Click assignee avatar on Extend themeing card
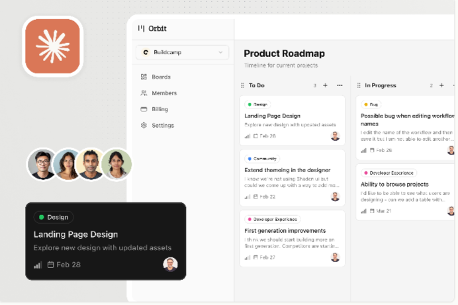The height and width of the screenshot is (305, 458). coord(335,196)
